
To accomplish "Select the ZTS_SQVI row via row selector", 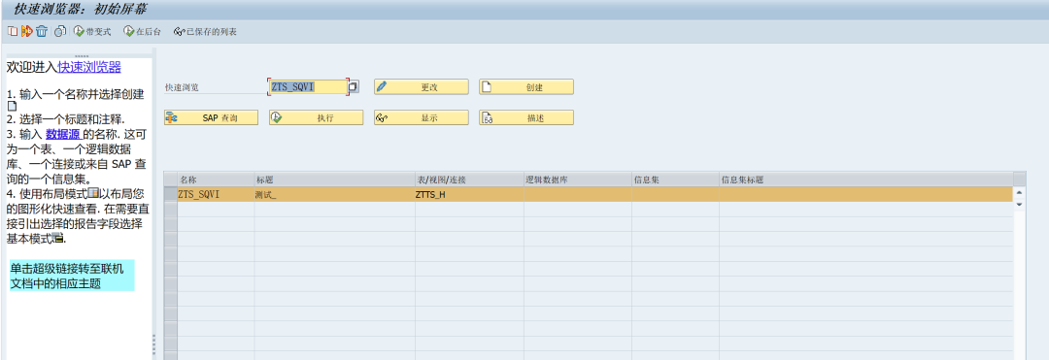I will point(171,194).
